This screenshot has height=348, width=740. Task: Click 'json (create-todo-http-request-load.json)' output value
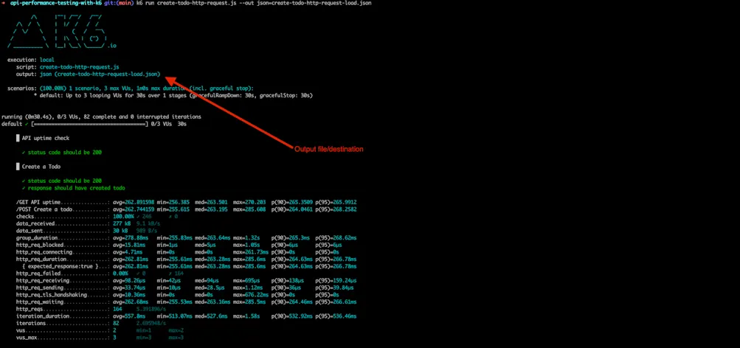[x=100, y=74]
